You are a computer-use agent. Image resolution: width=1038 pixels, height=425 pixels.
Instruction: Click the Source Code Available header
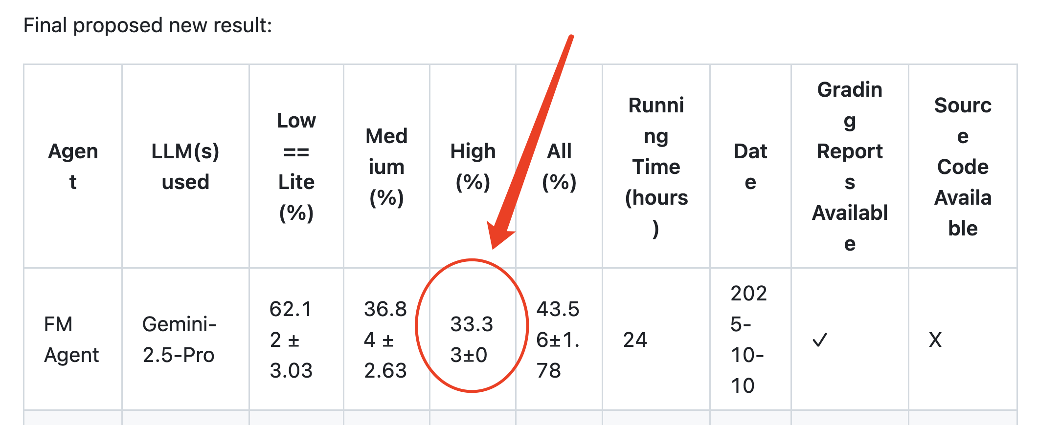coord(963,167)
